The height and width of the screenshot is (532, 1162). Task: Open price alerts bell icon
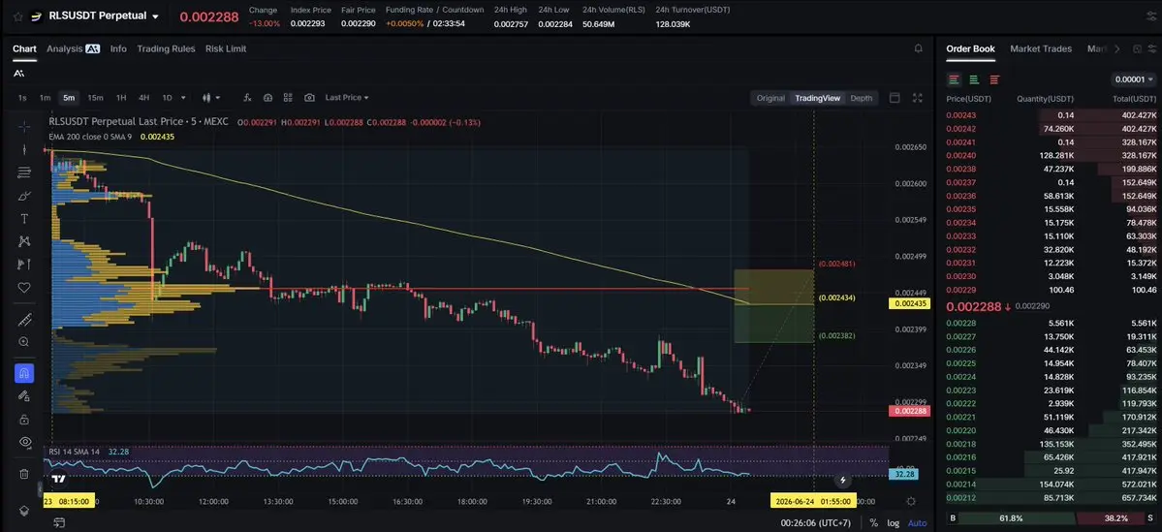(x=919, y=48)
